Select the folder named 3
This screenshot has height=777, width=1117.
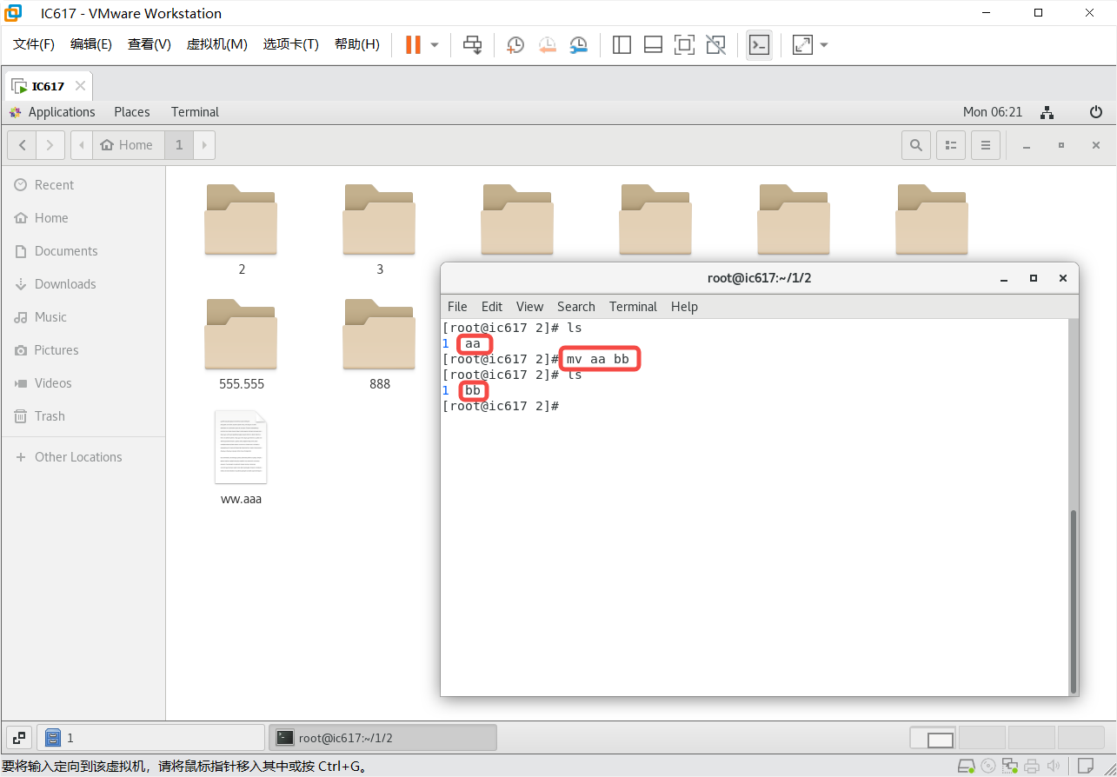coord(379,229)
